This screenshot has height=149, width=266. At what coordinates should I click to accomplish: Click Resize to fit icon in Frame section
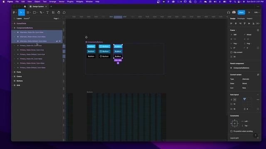click(258, 30)
